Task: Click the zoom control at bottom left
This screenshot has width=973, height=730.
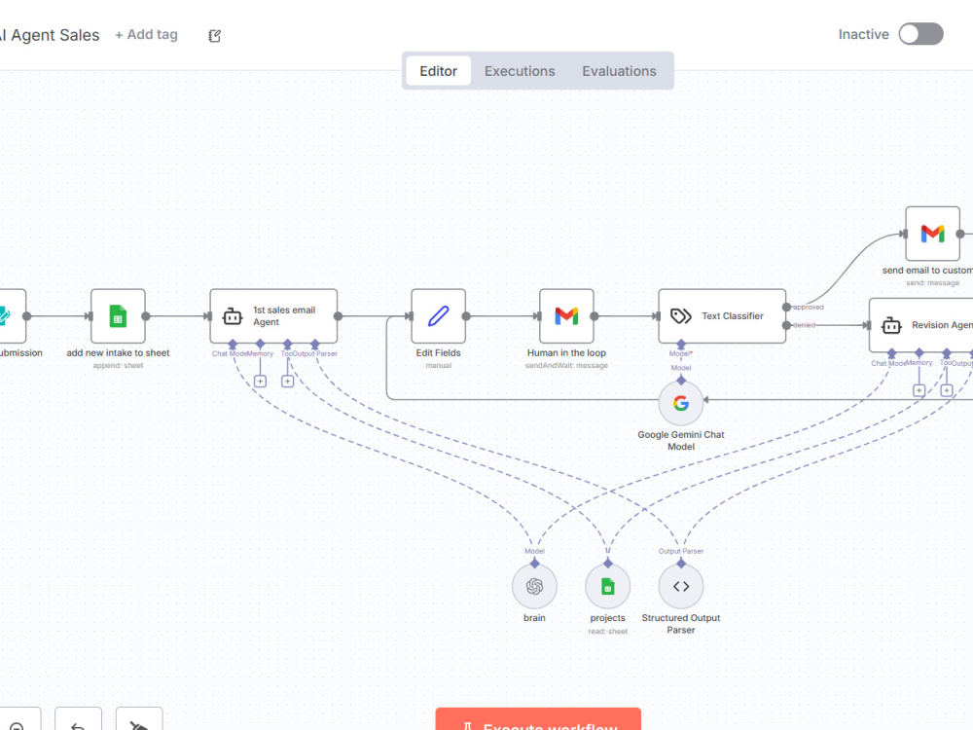Action: click(18, 720)
